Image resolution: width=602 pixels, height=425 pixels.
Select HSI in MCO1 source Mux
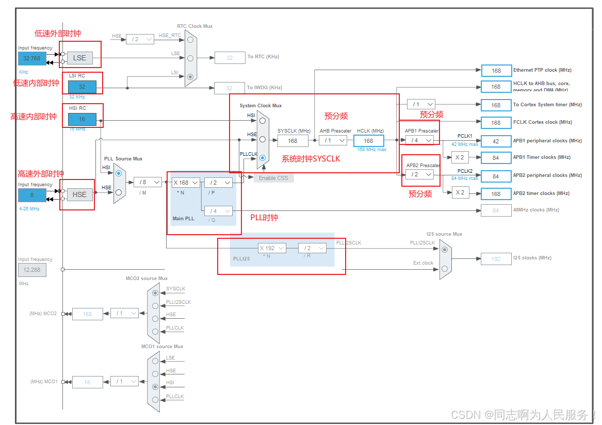point(155,387)
